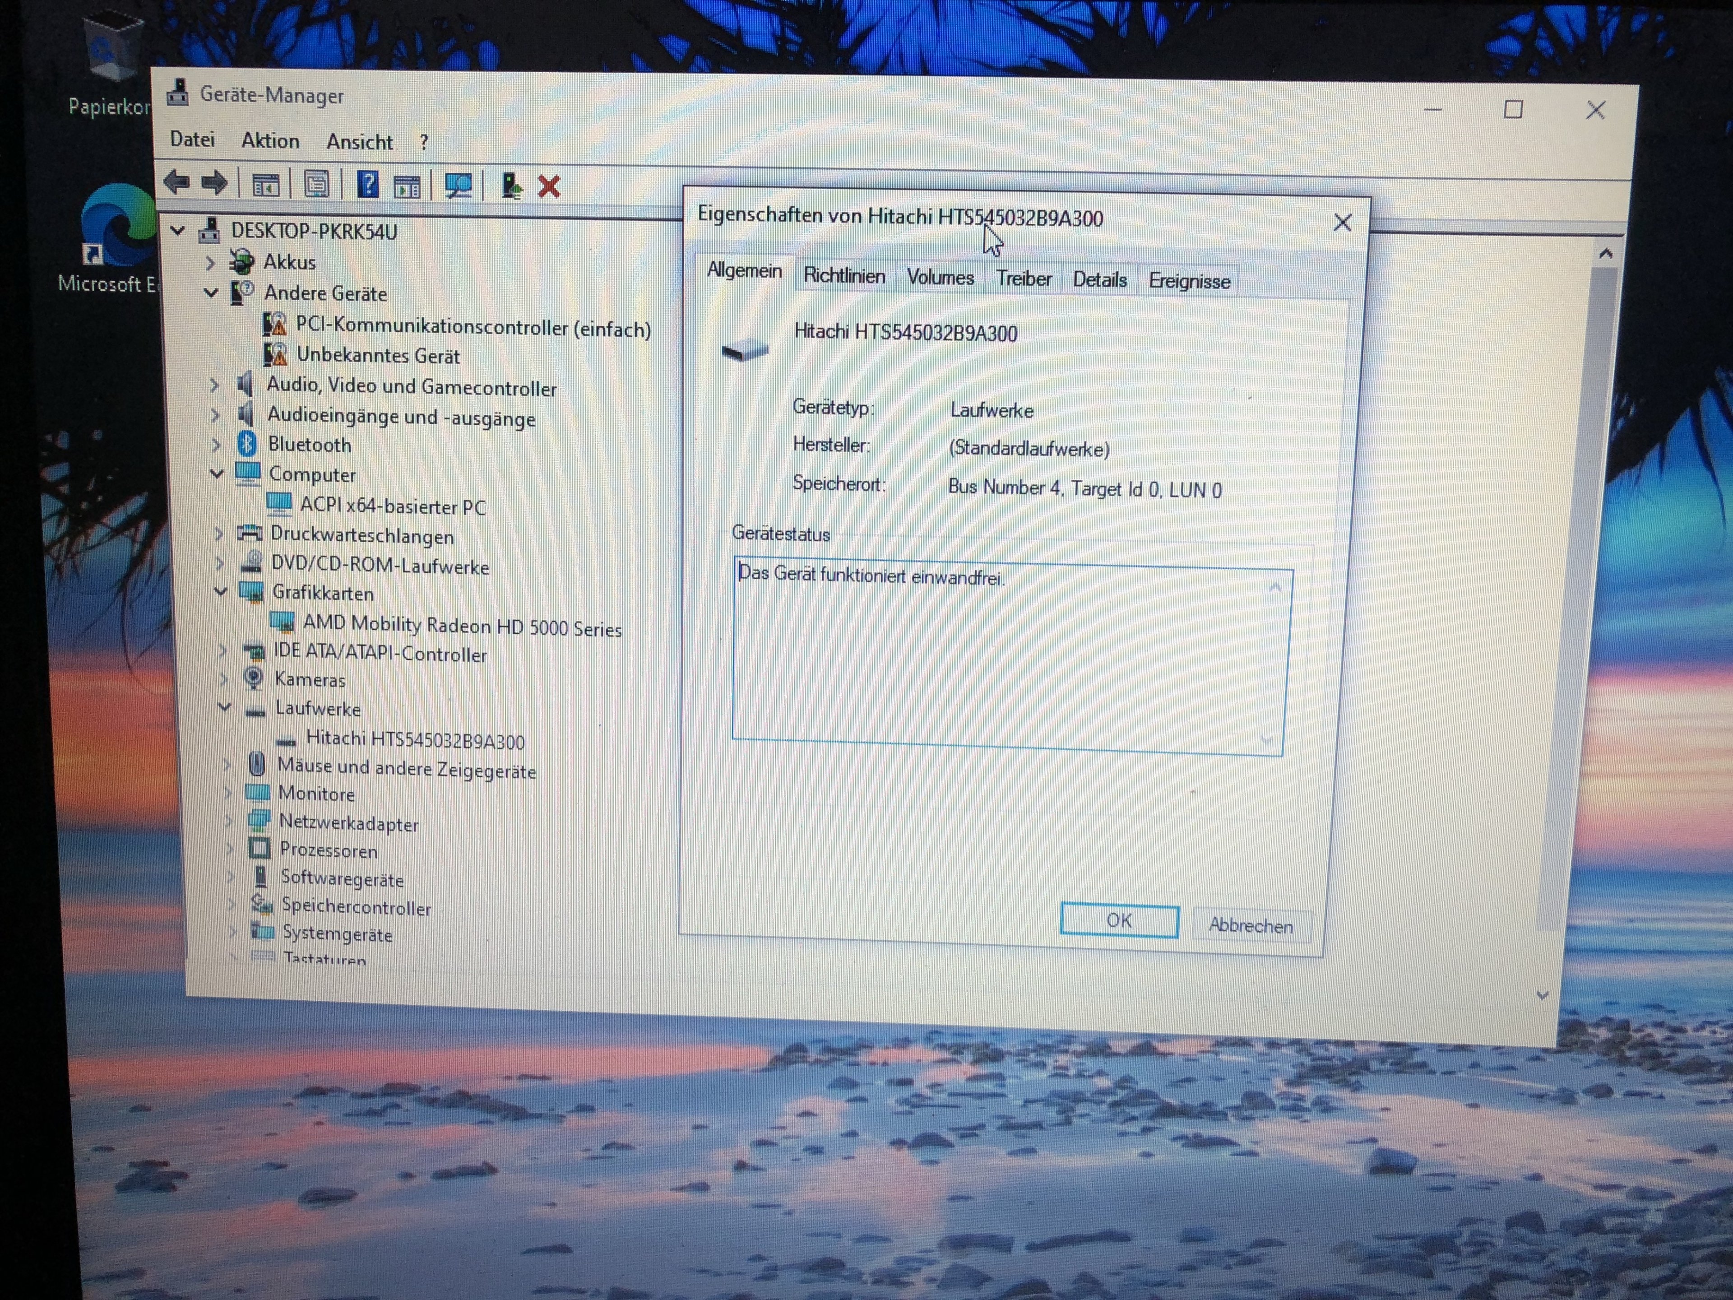This screenshot has width=1733, height=1300.
Task: Click the Abbrechen button
Action: pos(1251,925)
